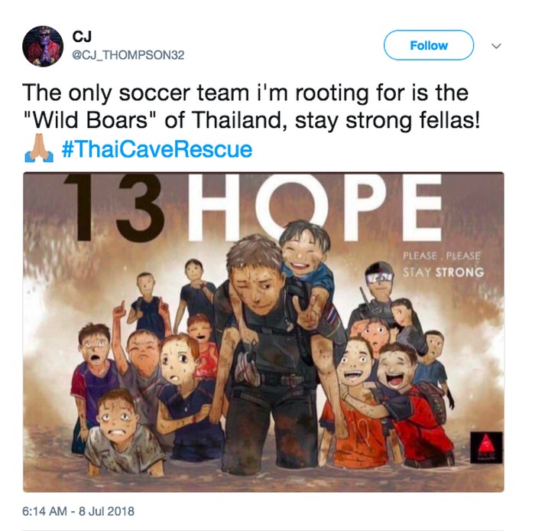Click the Follow button

click(429, 45)
